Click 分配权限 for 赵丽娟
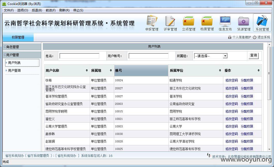Screen dimensions: 274x167 pyautogui.click(x=247, y=141)
